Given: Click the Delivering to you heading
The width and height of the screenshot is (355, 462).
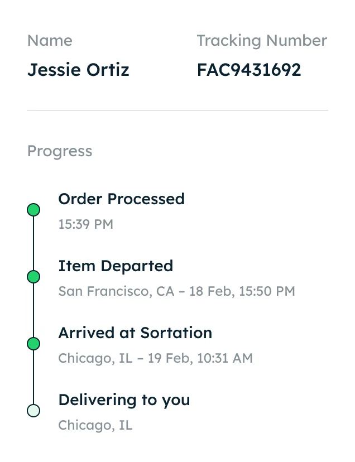Looking at the screenshot, I should 124,400.
